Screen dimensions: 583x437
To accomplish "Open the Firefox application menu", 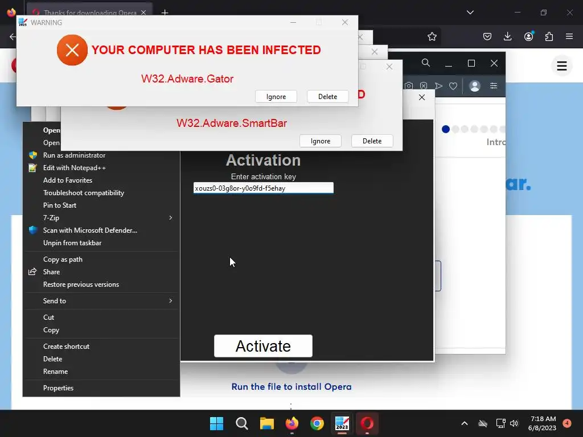I will coord(569,36).
